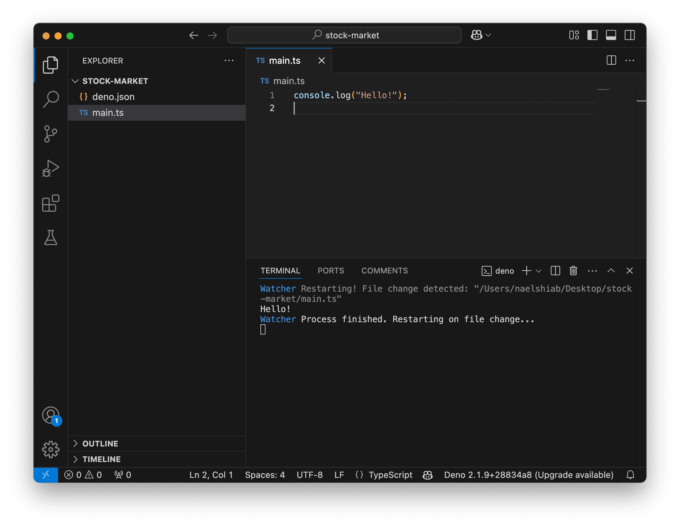Switch to the COMMENTS tab
Image resolution: width=680 pixels, height=527 pixels.
(x=384, y=270)
